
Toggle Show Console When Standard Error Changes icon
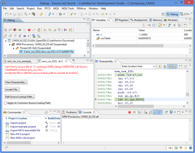tap(160, 112)
